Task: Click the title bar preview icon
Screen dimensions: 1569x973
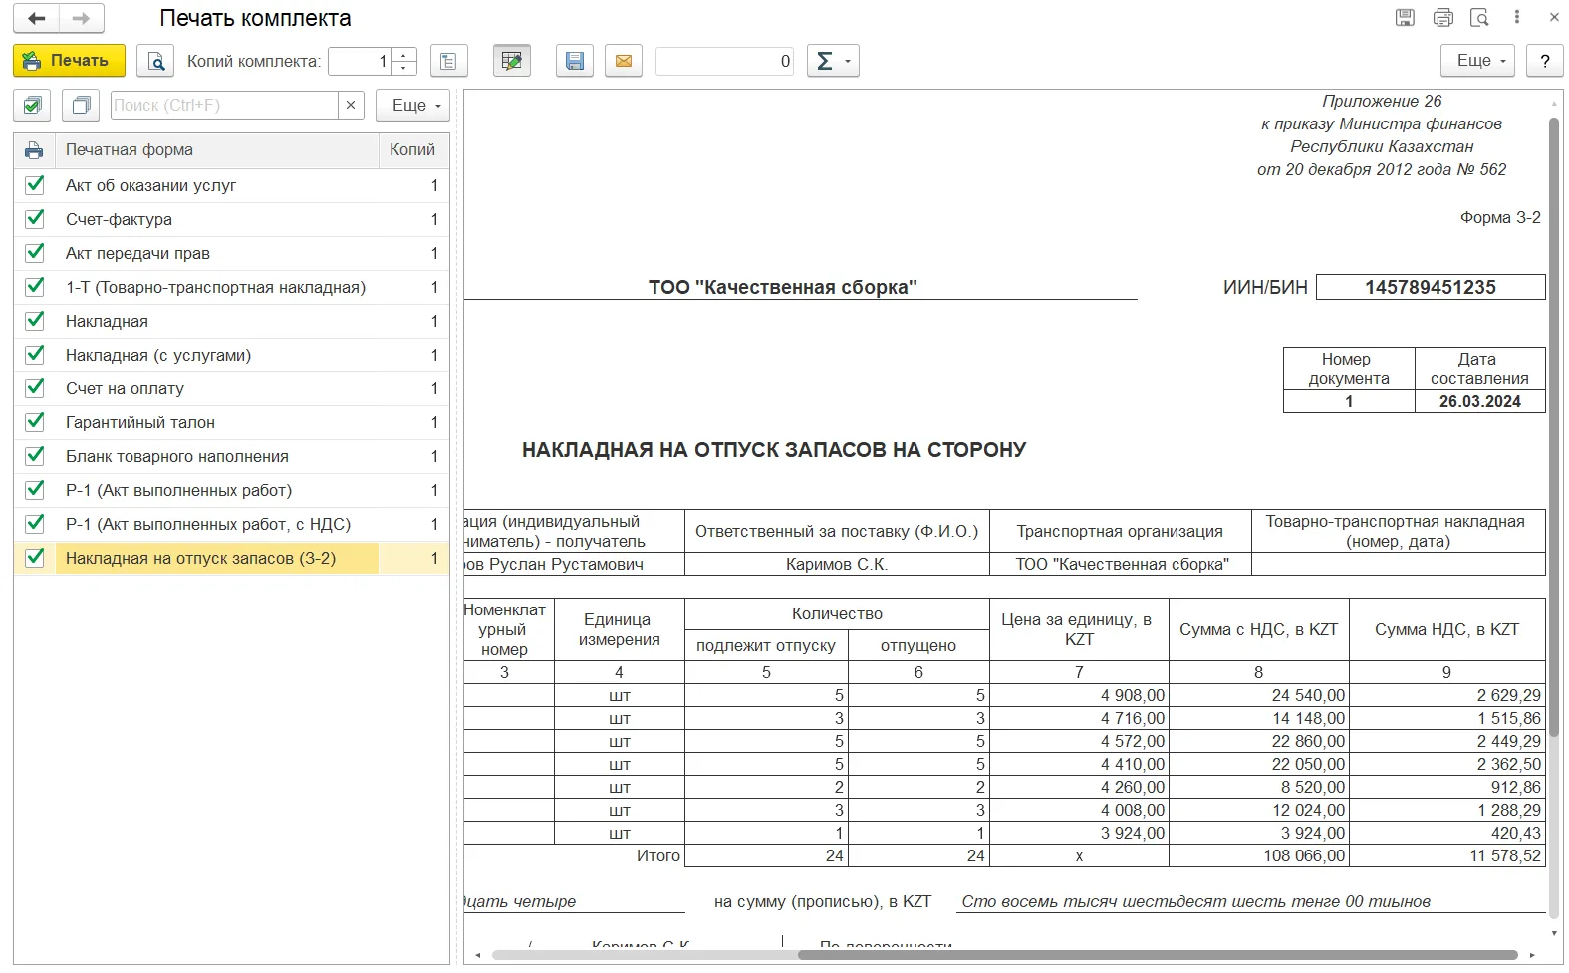Action: (x=1480, y=18)
